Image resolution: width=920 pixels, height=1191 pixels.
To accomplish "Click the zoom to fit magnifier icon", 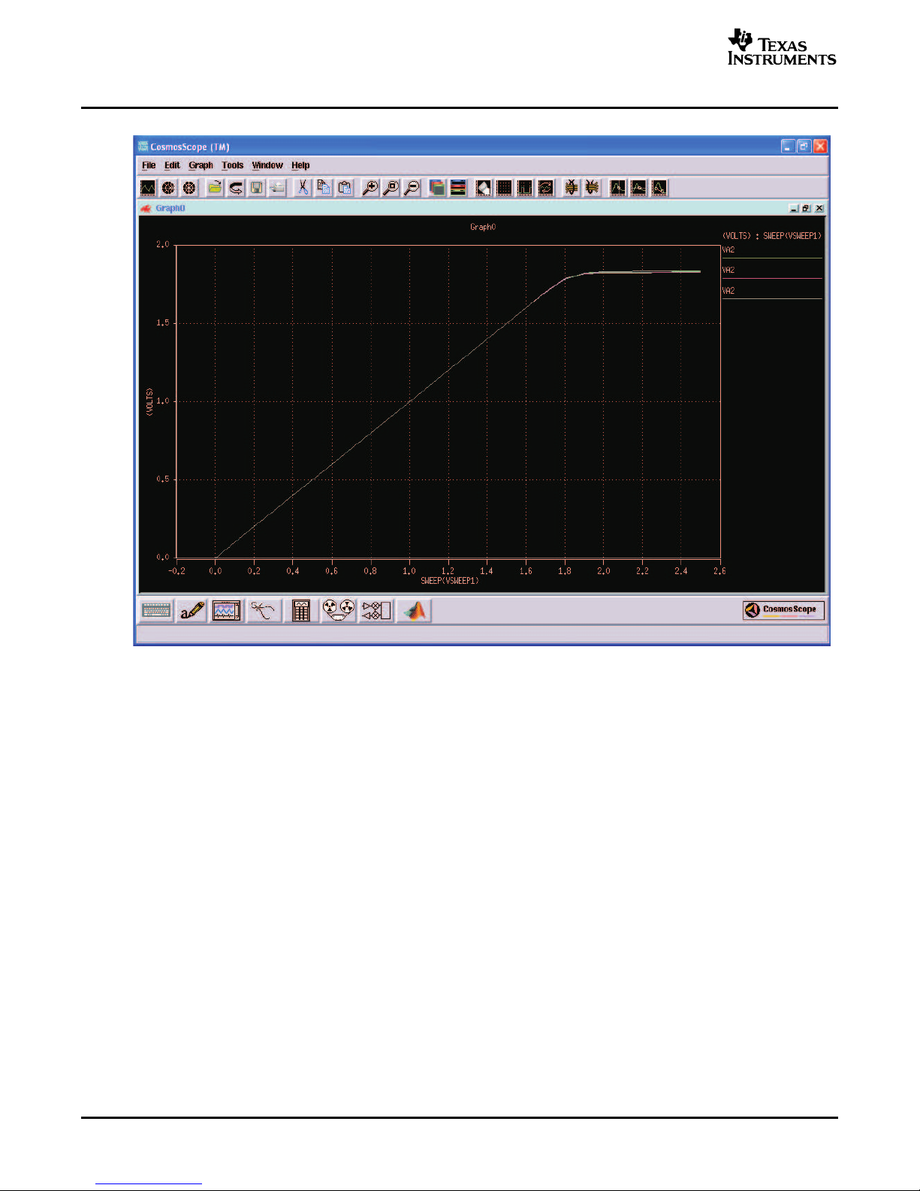I will 391,188.
